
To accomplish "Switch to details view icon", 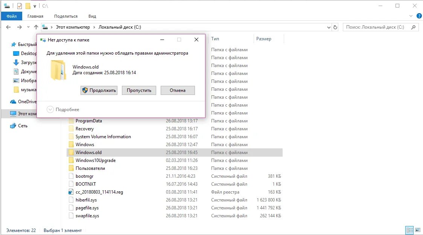I will [x=409, y=230].
